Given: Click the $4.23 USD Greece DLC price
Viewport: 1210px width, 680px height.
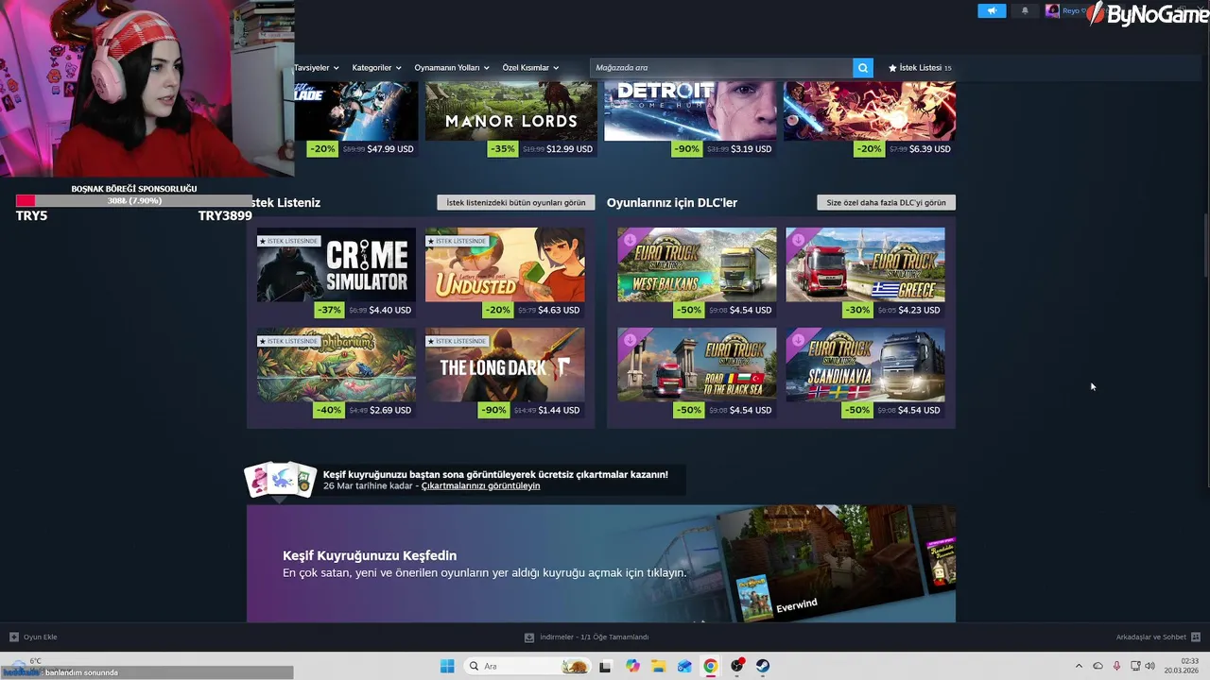Looking at the screenshot, I should coord(919,310).
